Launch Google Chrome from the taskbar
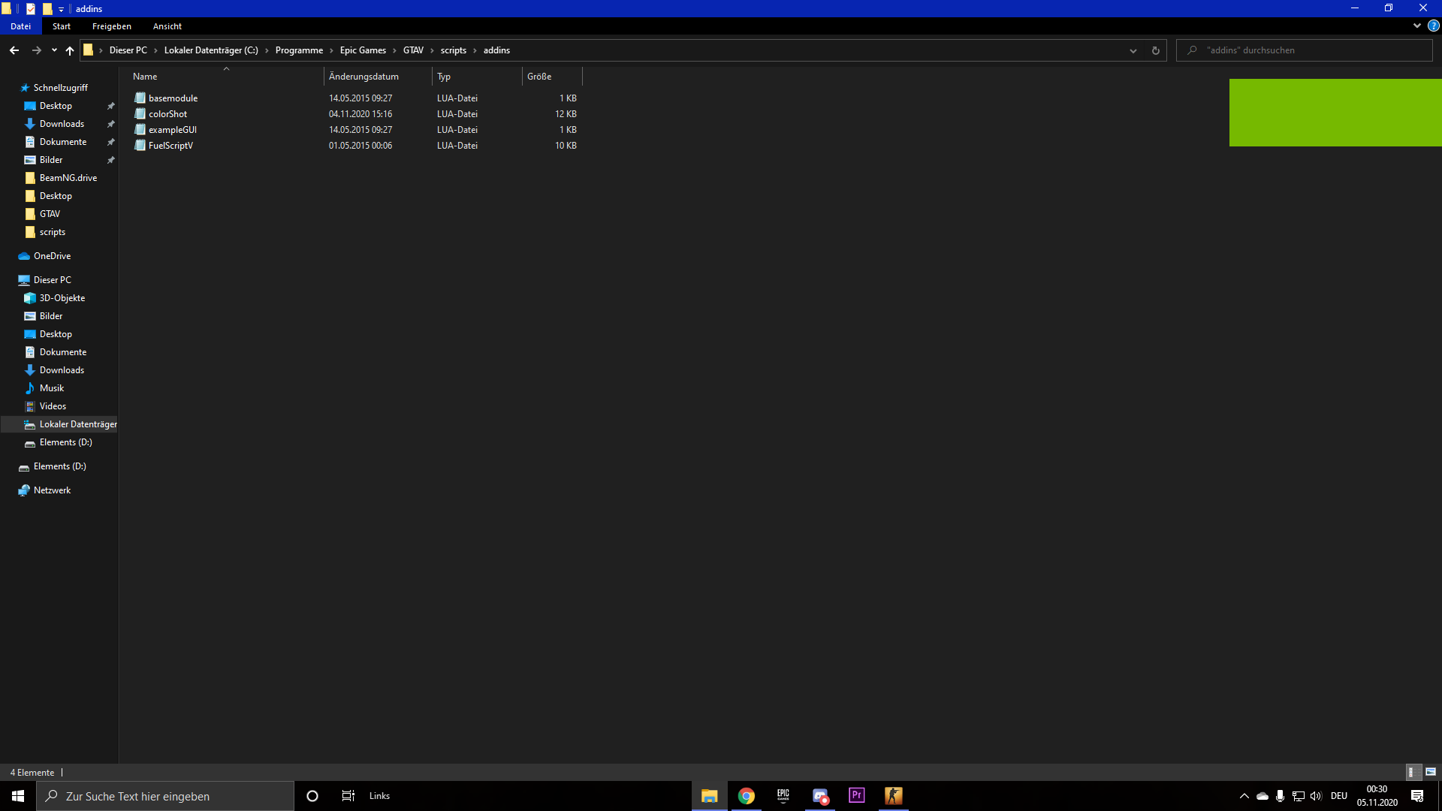Screen dimensions: 1442x811 pos(746,795)
